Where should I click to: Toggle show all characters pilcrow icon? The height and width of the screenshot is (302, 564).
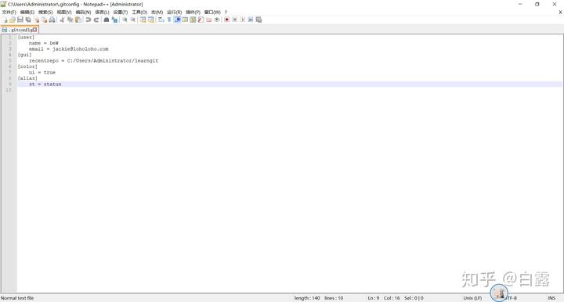coord(169,20)
